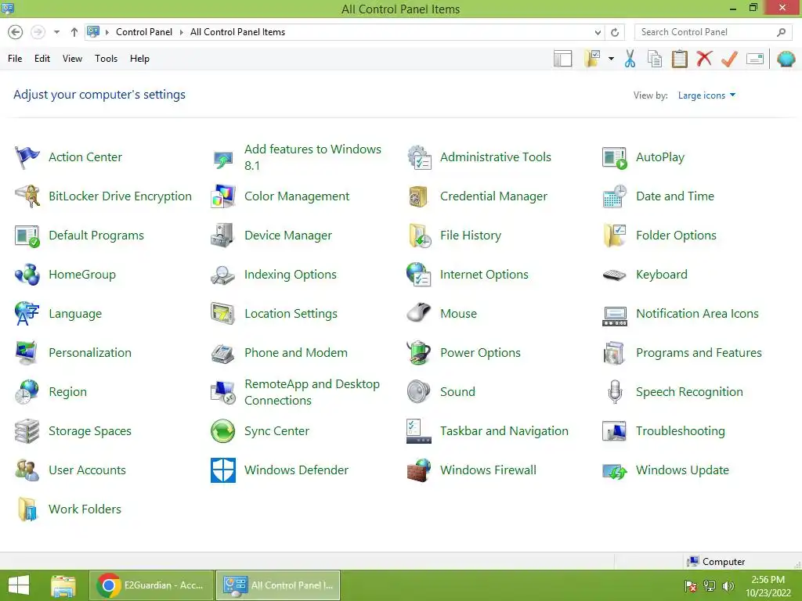The width and height of the screenshot is (802, 601).
Task: Open the AutoPlay icon
Action: point(615,157)
